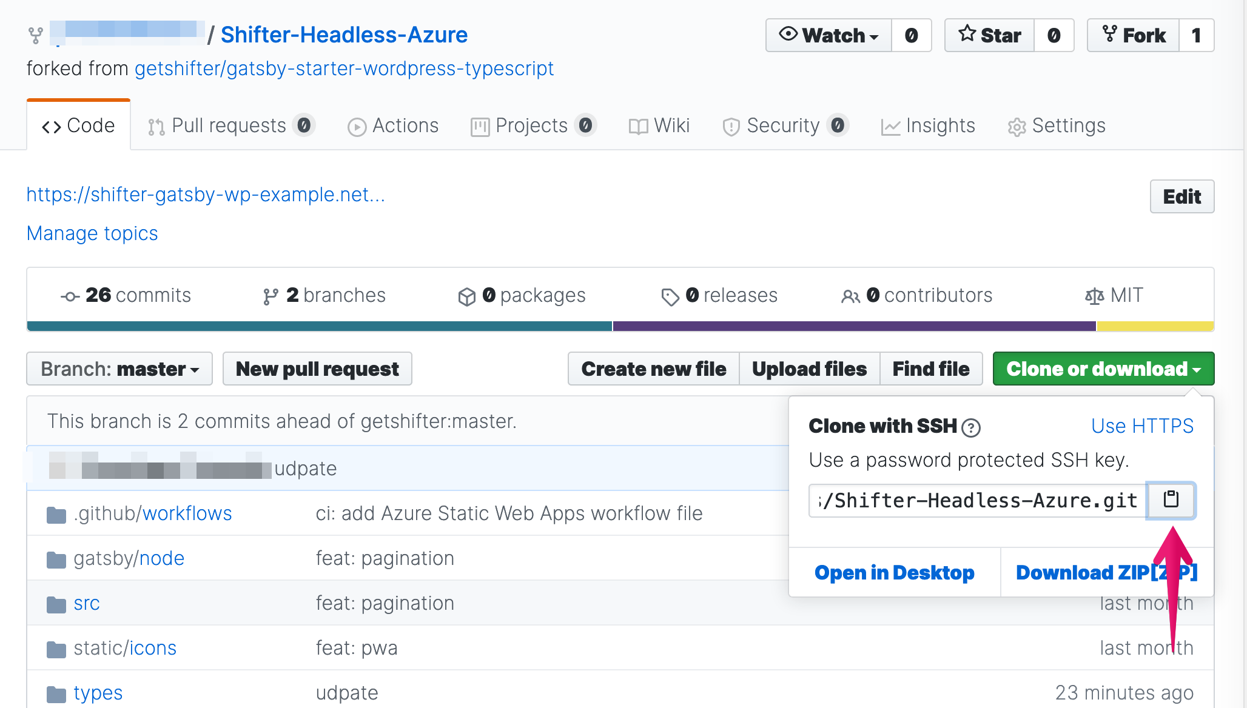View the 2 branches
This screenshot has width=1247, height=708.
pyautogui.click(x=324, y=295)
